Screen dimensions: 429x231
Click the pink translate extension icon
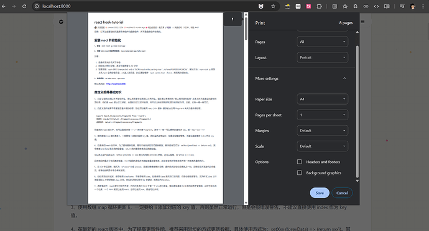point(308,6)
